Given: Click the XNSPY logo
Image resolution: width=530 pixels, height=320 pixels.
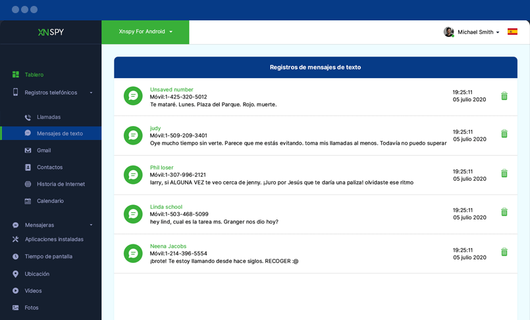Looking at the screenshot, I should (x=51, y=32).
